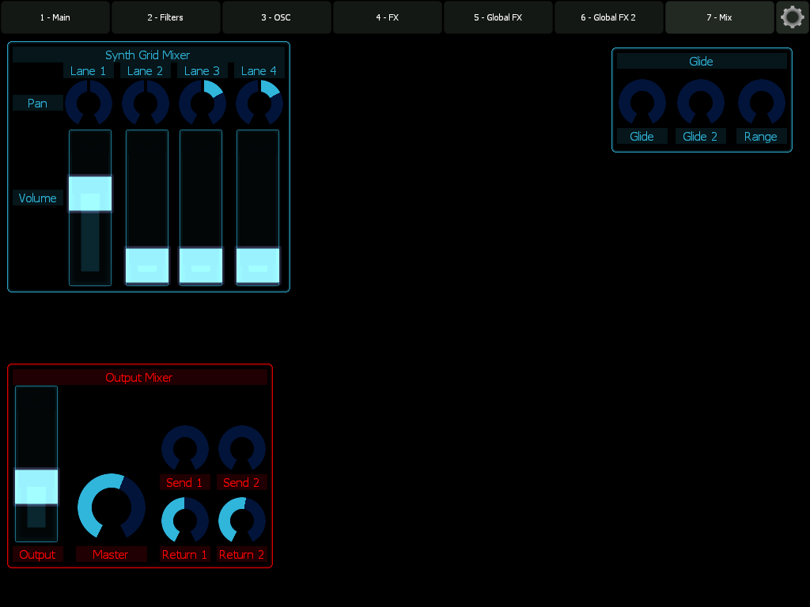Adjust the Lane 3 pan knob
The width and height of the screenshot is (810, 607).
coord(202,103)
